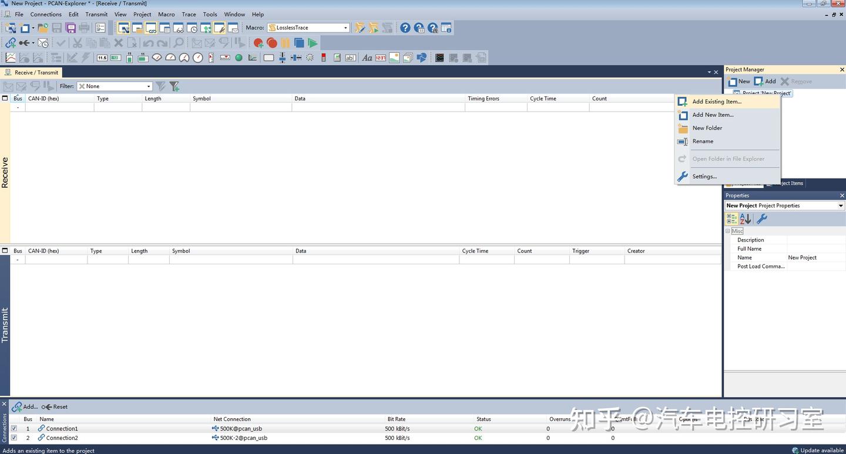Open the Macro LosslessTrace dropdown

(308, 28)
